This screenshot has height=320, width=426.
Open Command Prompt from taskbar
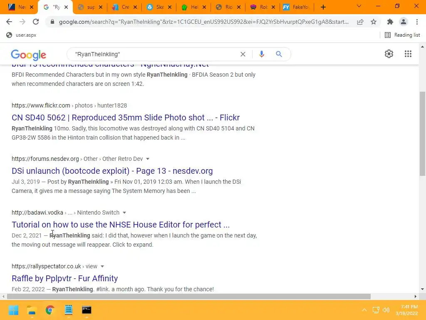tap(87, 310)
